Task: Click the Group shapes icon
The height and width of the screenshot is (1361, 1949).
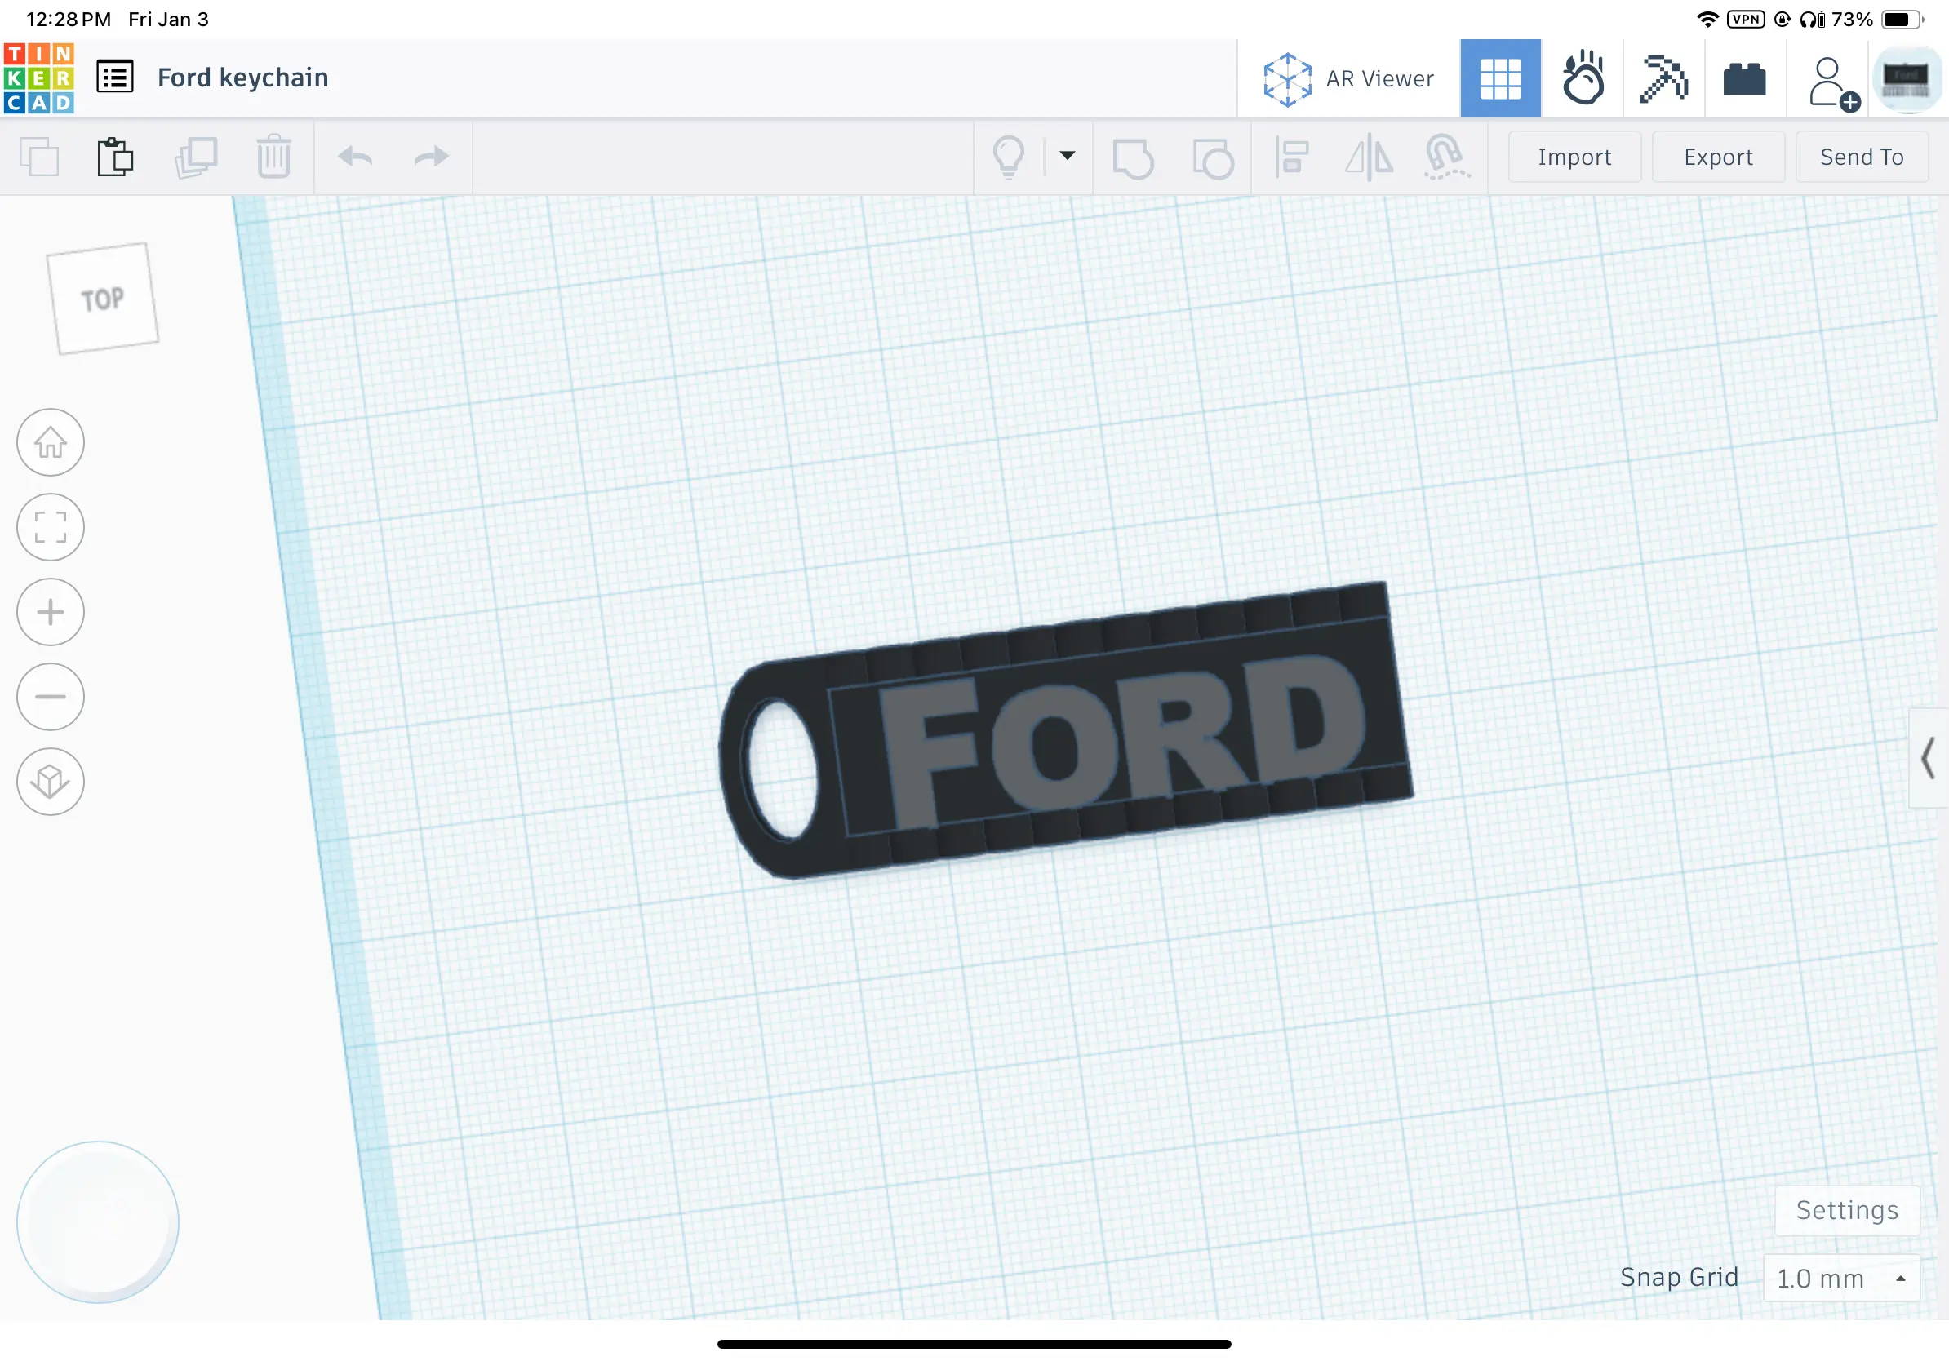Action: [1132, 157]
